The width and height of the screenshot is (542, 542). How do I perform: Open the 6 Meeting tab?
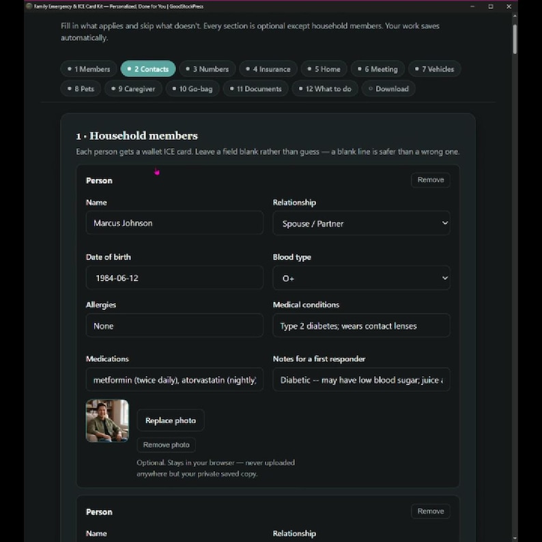tap(377, 69)
